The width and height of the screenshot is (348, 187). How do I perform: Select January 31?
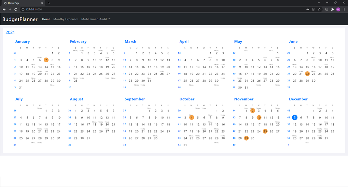click(x=21, y=87)
